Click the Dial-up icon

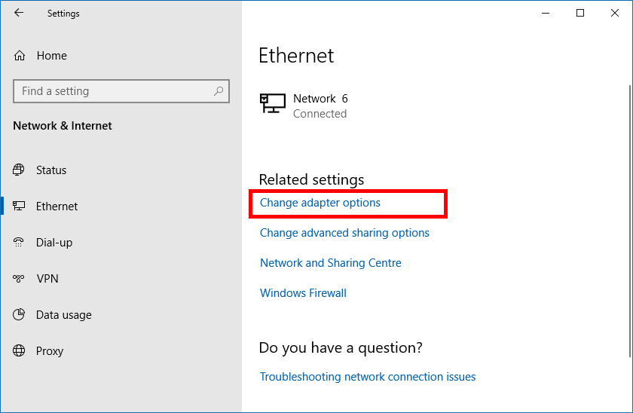[20, 243]
